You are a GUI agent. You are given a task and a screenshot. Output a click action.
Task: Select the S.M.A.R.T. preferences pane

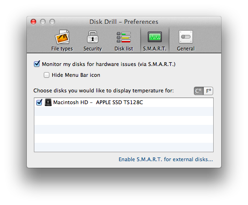pos(155,41)
